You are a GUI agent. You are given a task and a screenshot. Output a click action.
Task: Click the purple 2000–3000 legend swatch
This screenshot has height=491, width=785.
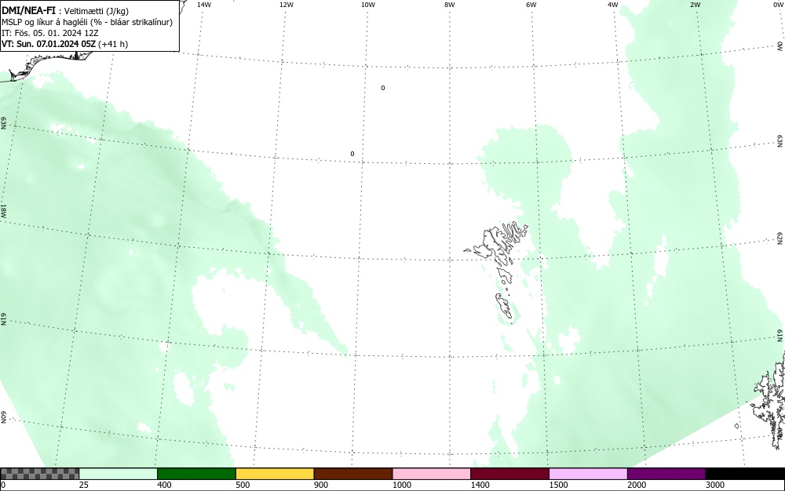click(x=666, y=474)
